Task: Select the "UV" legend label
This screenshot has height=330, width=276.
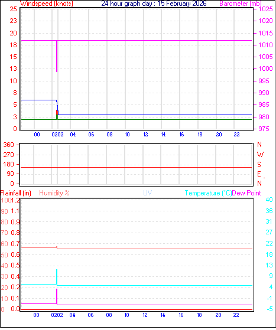Action: 148,193
